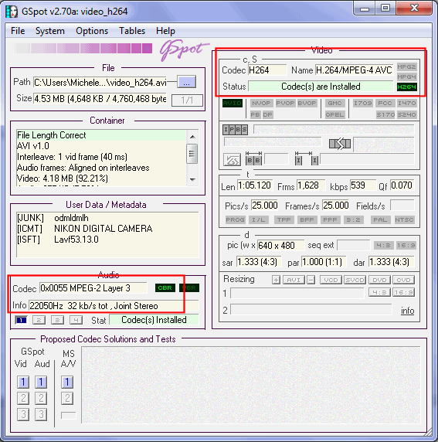Screen dimensions: 438x442
Task: Click the TFF field order indicator
Action: [x=284, y=219]
